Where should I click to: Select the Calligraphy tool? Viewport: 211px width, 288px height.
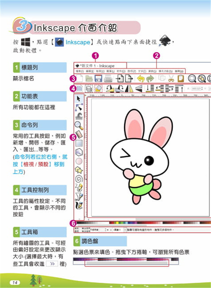(79, 206)
